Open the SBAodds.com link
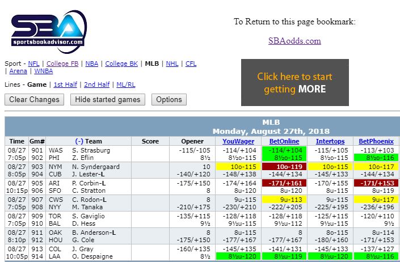The width and height of the screenshot is (400, 262). 294,41
